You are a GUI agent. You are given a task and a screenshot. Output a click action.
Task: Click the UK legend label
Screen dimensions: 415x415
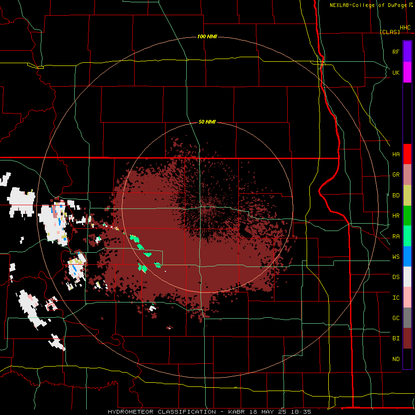pyautogui.click(x=396, y=72)
